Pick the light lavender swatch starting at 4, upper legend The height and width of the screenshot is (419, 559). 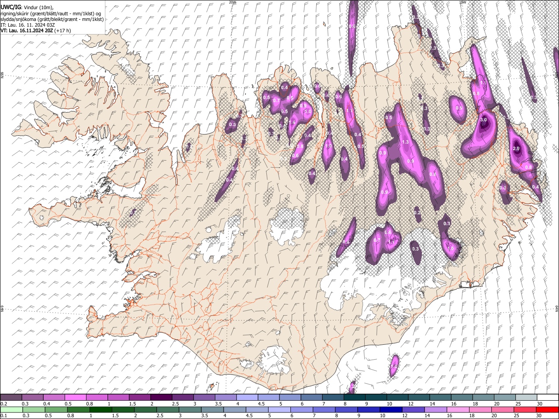[247, 398]
